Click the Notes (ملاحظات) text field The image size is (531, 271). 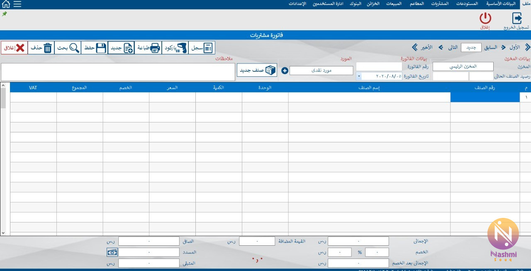click(118, 72)
